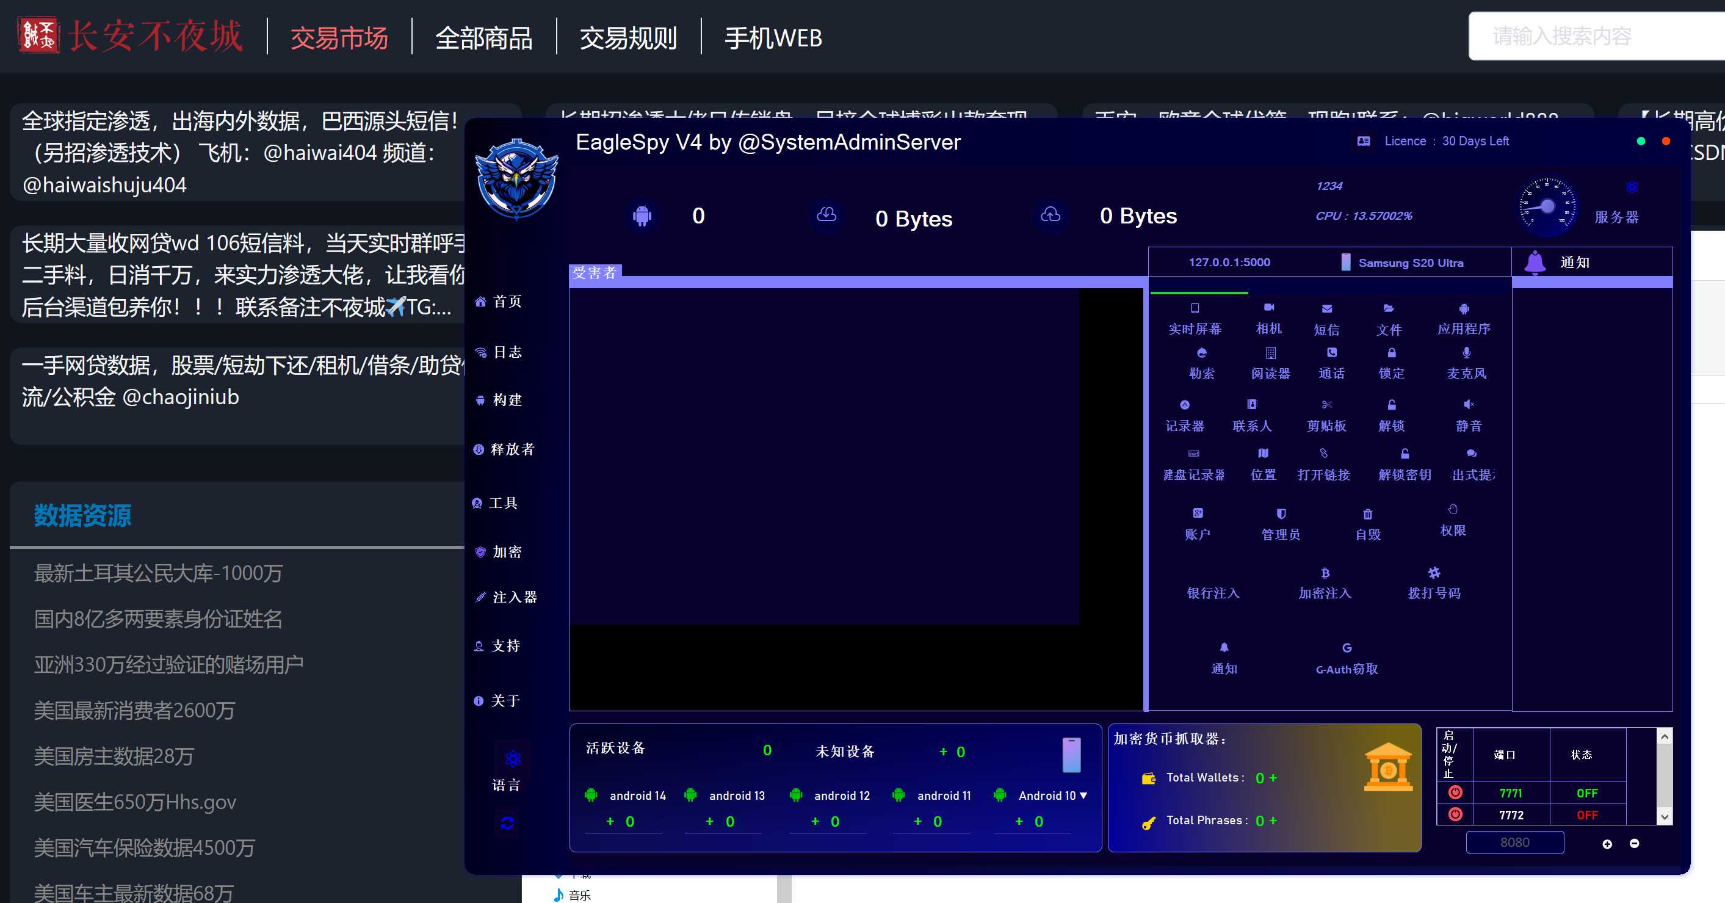Screen dimensions: 1725x903
Task: Select the 解锁 unlock icon
Action: [1392, 405]
